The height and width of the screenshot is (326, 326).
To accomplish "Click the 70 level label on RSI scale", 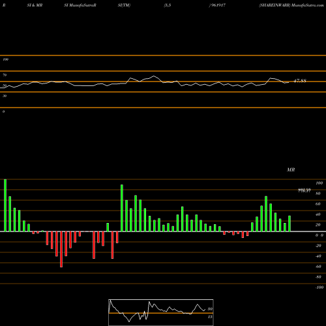I will [5, 75].
